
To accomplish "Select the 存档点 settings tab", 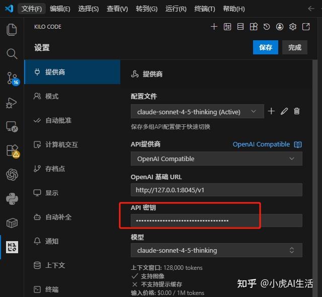I will point(72,169).
